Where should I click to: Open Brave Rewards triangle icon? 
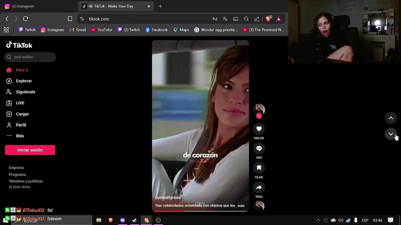tap(279, 19)
